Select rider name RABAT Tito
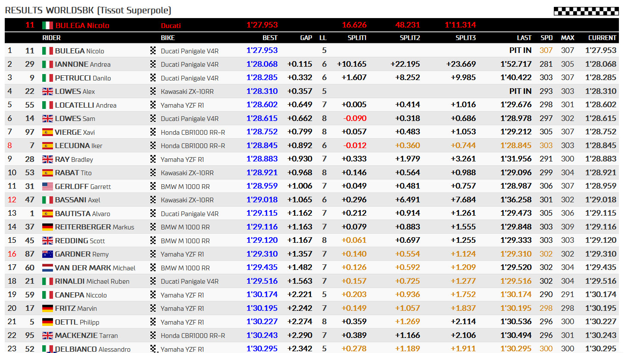Image resolution: width=634 pixels, height=353 pixels. (73, 173)
